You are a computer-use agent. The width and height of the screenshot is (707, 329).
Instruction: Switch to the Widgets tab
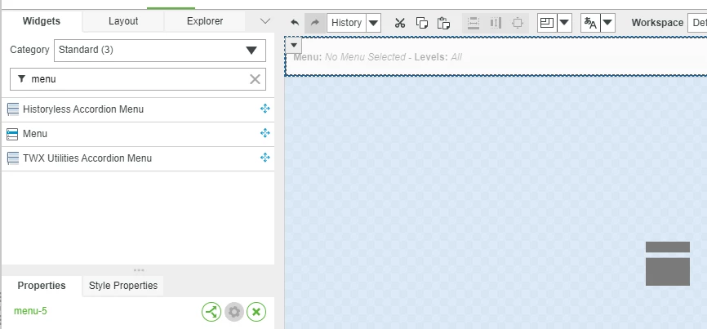point(42,21)
